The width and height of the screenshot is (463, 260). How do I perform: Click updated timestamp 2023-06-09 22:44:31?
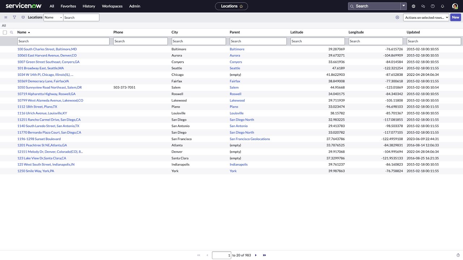click(x=423, y=139)
